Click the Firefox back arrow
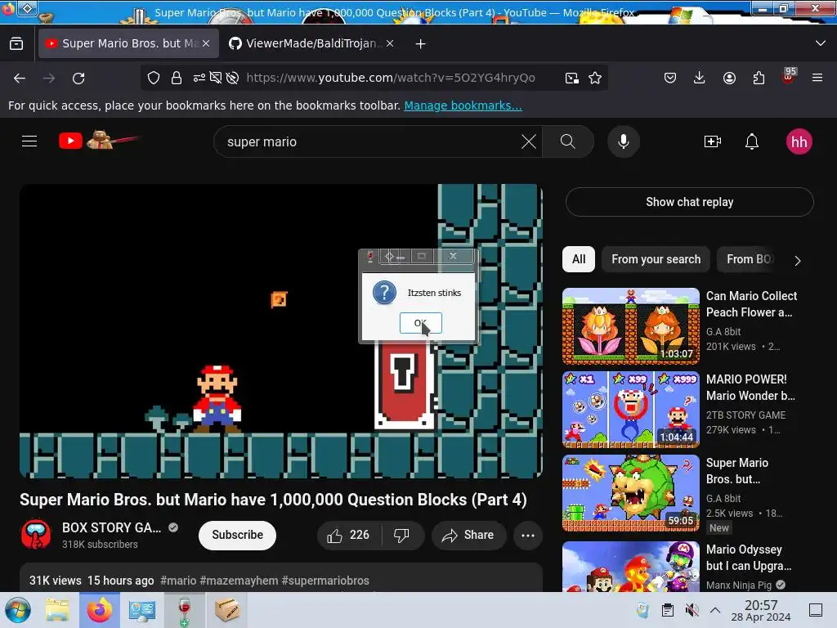The width and height of the screenshot is (837, 628). coord(20,78)
